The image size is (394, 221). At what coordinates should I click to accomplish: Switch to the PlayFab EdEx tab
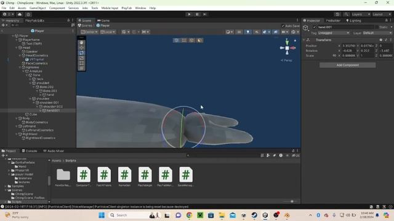tap(34, 20)
